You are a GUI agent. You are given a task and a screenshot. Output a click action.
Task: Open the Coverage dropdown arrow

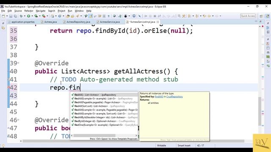[x=40, y=16]
